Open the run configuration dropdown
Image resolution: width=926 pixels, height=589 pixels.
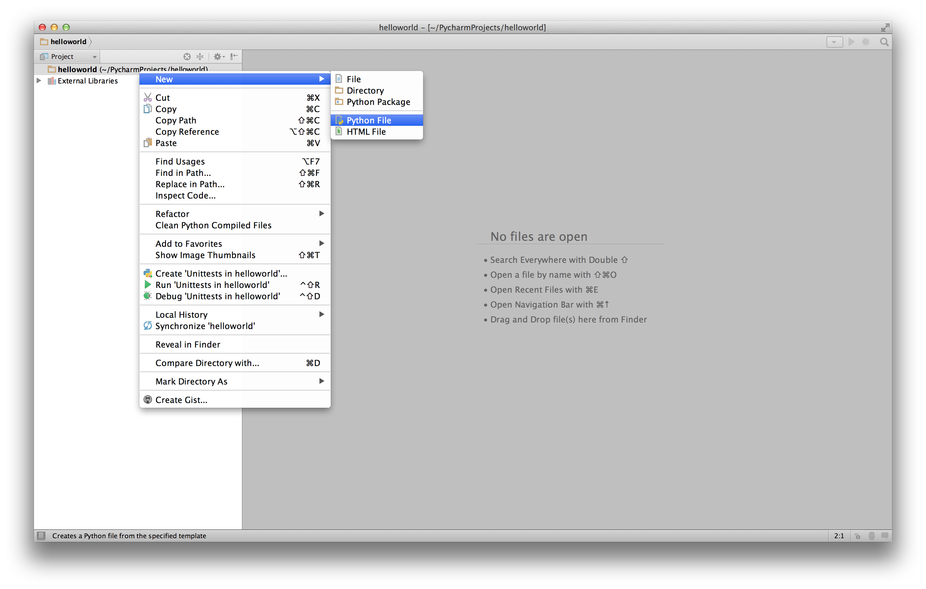tap(834, 42)
